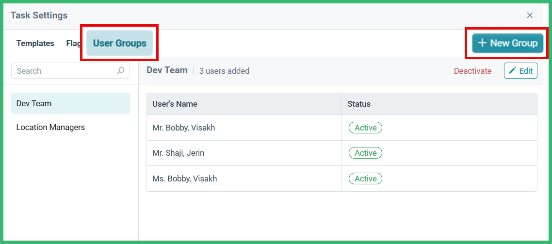Click the Ms. Bobby, Visakh row
Screen dimensions: 552x244
tap(342, 179)
